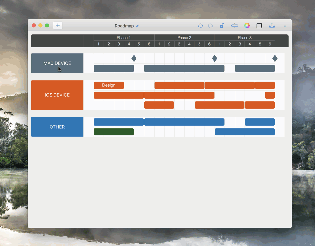Select the OTHER row label

[57, 127]
